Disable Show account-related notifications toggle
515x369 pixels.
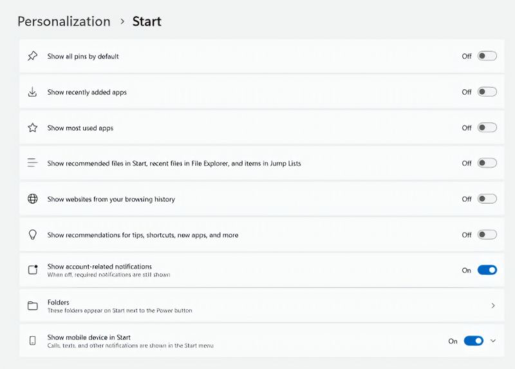click(487, 270)
